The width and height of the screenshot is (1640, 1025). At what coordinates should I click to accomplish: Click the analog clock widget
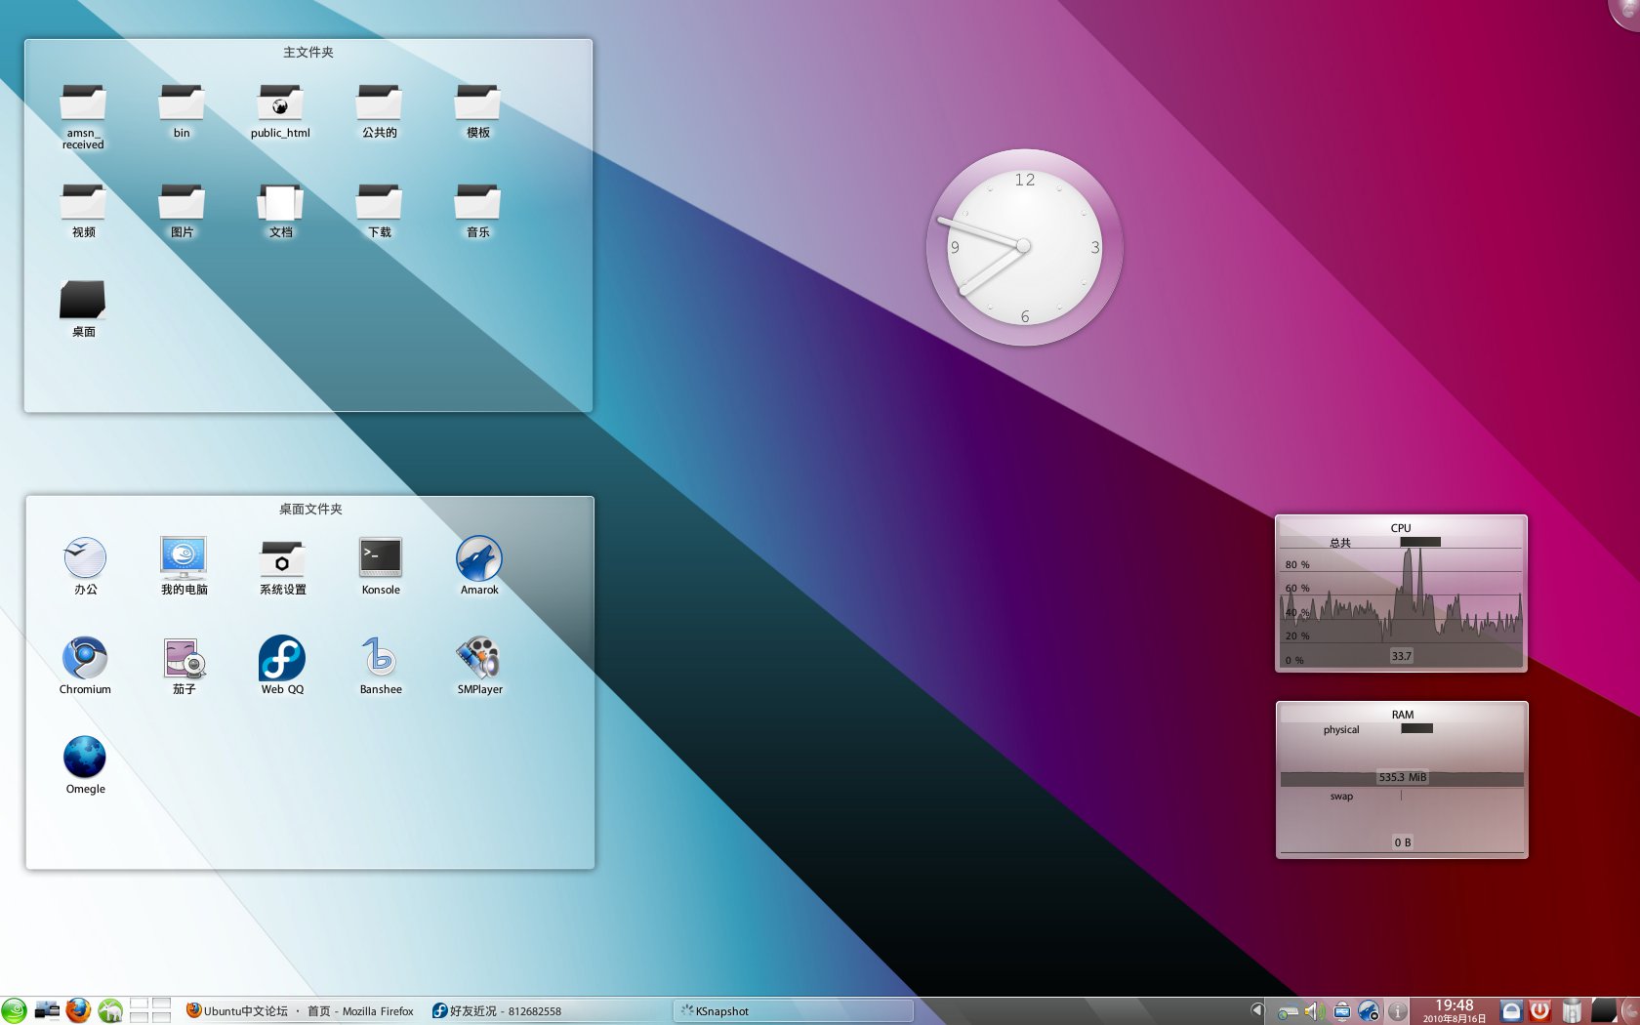pos(1024,247)
